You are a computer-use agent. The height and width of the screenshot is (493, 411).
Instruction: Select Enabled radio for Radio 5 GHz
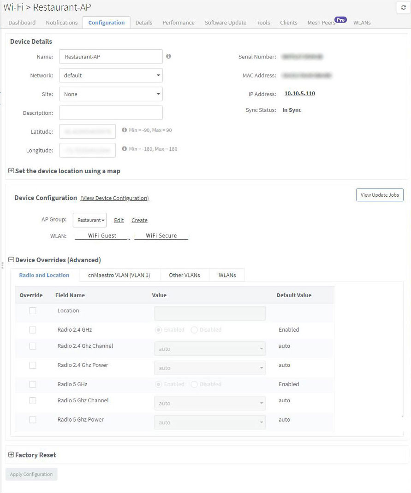(x=158, y=384)
